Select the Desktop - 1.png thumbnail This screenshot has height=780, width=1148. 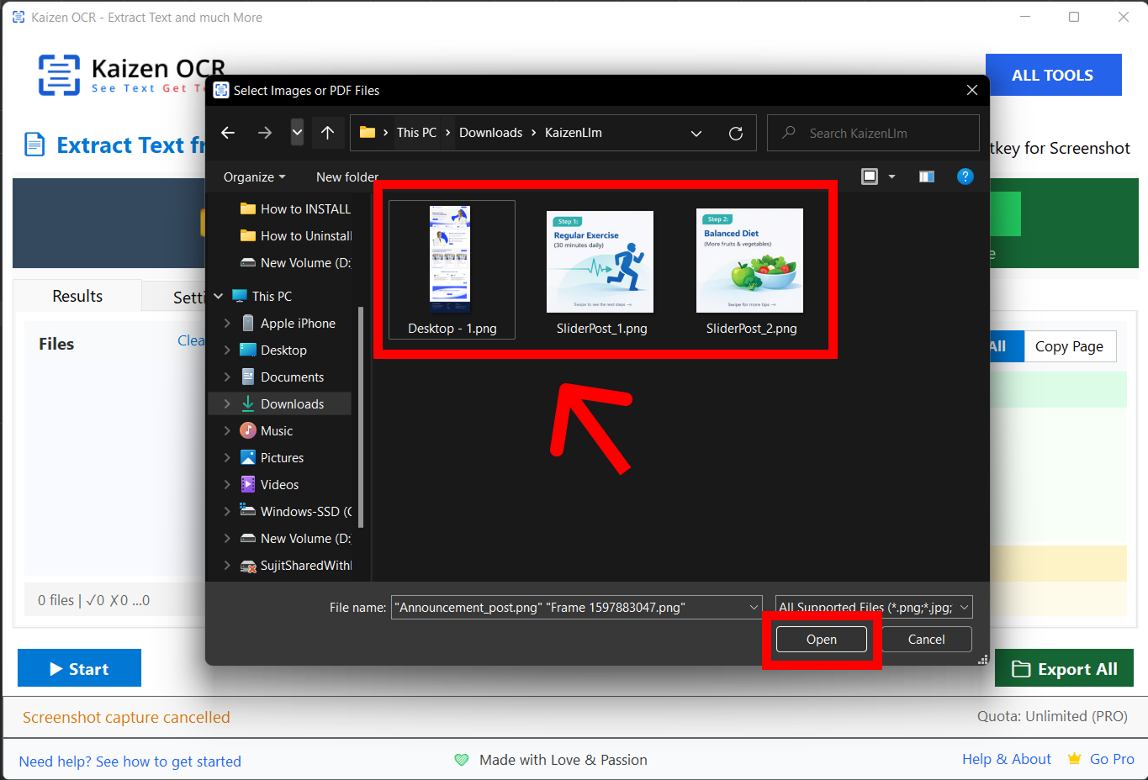tap(452, 269)
